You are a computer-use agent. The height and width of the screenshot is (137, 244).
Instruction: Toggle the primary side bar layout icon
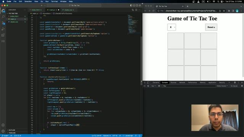[x=131, y=5]
